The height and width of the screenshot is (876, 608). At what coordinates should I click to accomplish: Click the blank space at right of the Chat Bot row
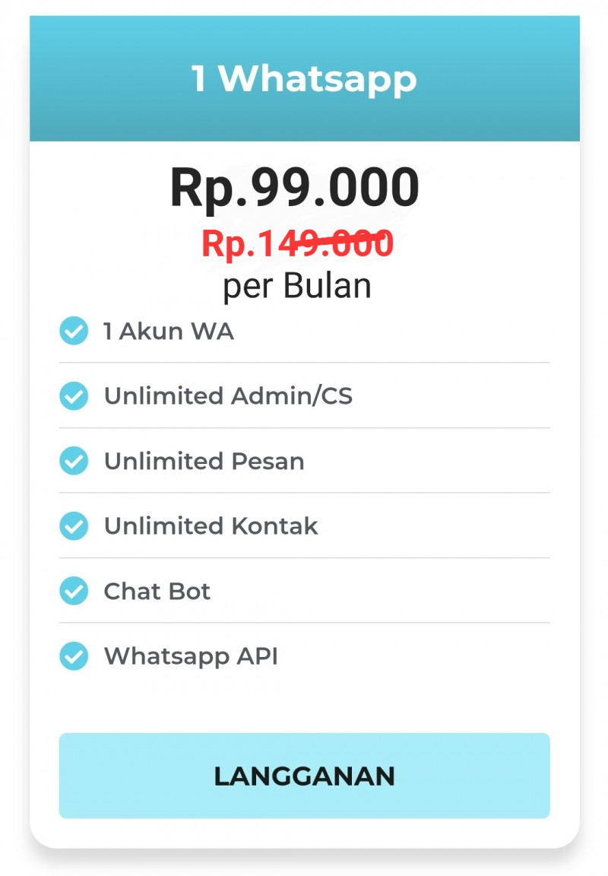point(380,591)
